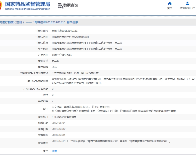Click the 注册人住所 row label

tap(42, 43)
